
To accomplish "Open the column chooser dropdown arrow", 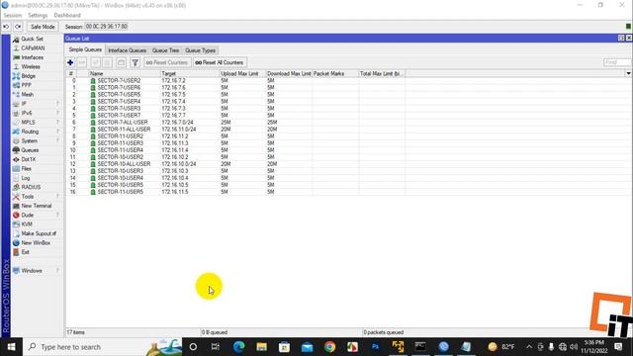I will click(628, 73).
